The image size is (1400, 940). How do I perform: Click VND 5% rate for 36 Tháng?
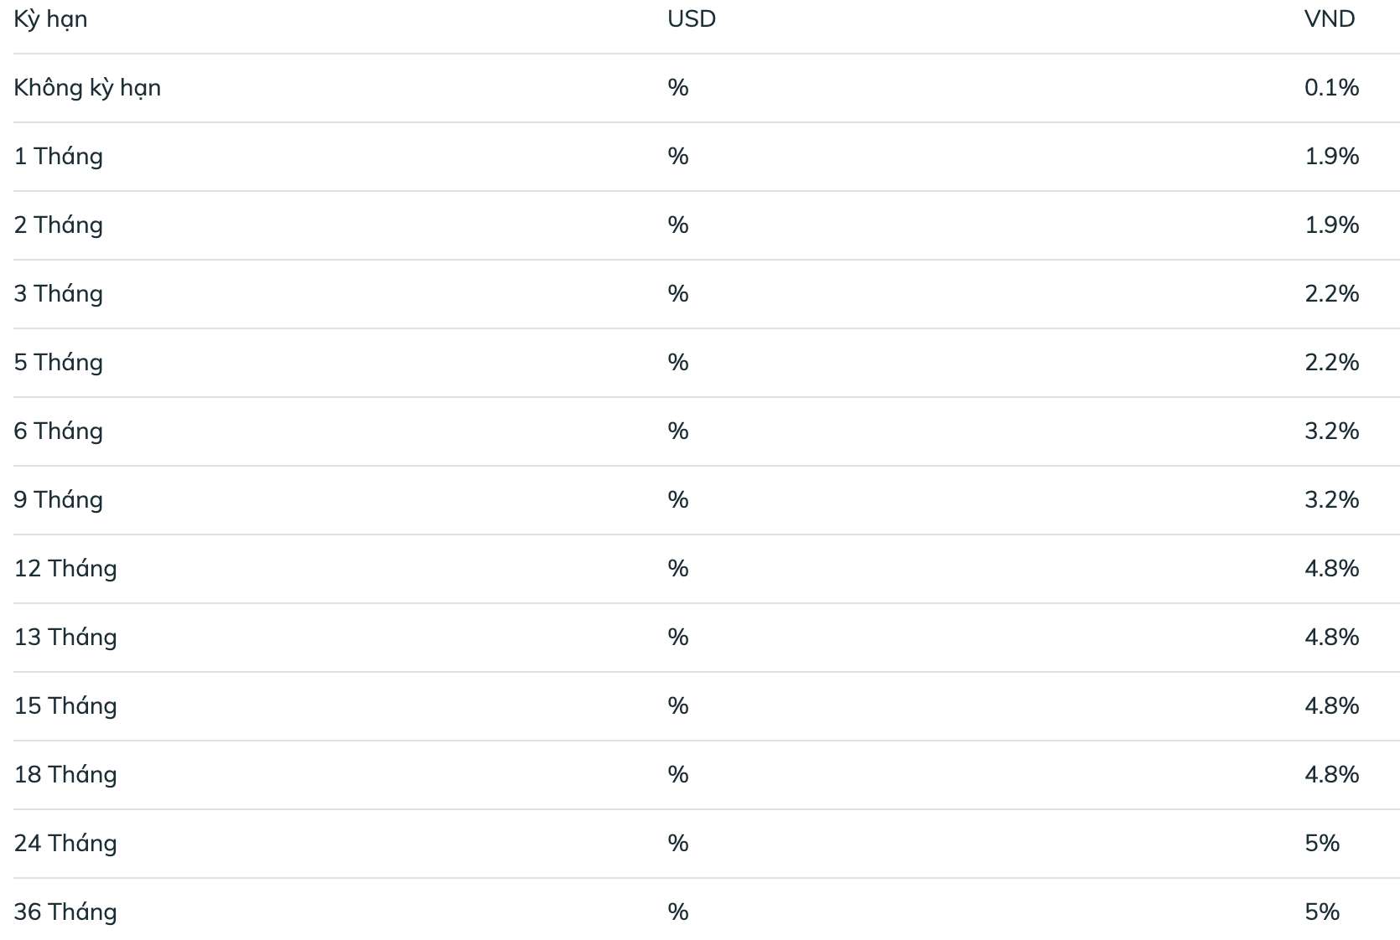[x=1322, y=912]
